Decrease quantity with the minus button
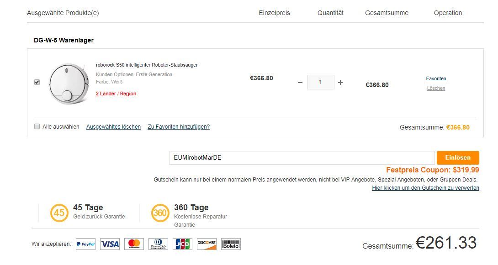498x265 pixels. click(300, 83)
